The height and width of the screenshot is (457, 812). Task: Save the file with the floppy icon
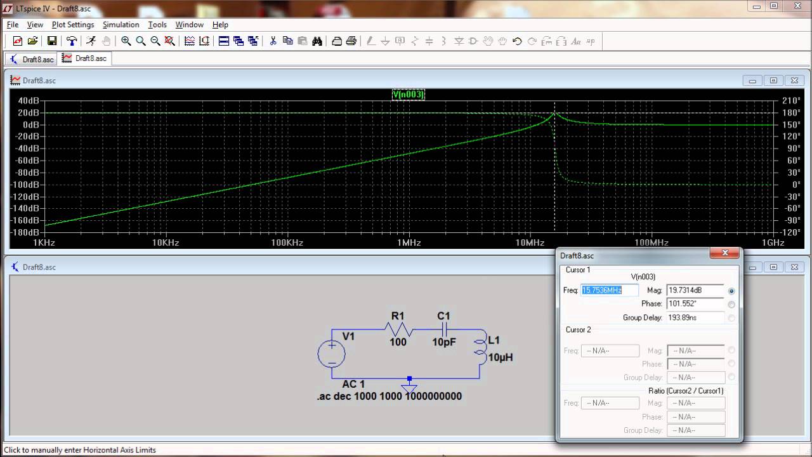[52, 41]
